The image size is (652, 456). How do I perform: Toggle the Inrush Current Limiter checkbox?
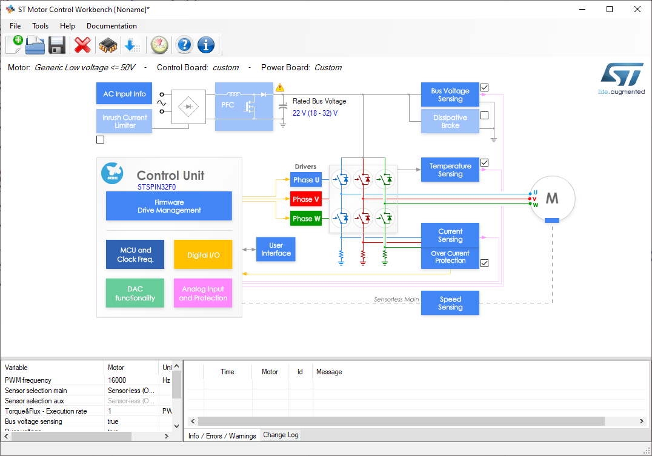100,139
